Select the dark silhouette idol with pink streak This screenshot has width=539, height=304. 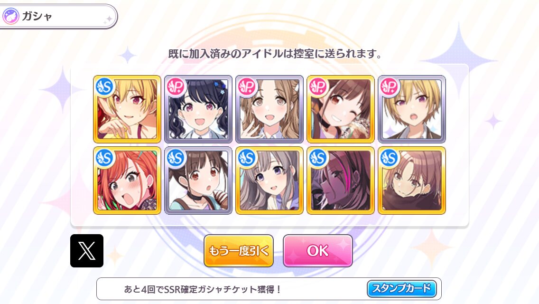click(x=341, y=180)
